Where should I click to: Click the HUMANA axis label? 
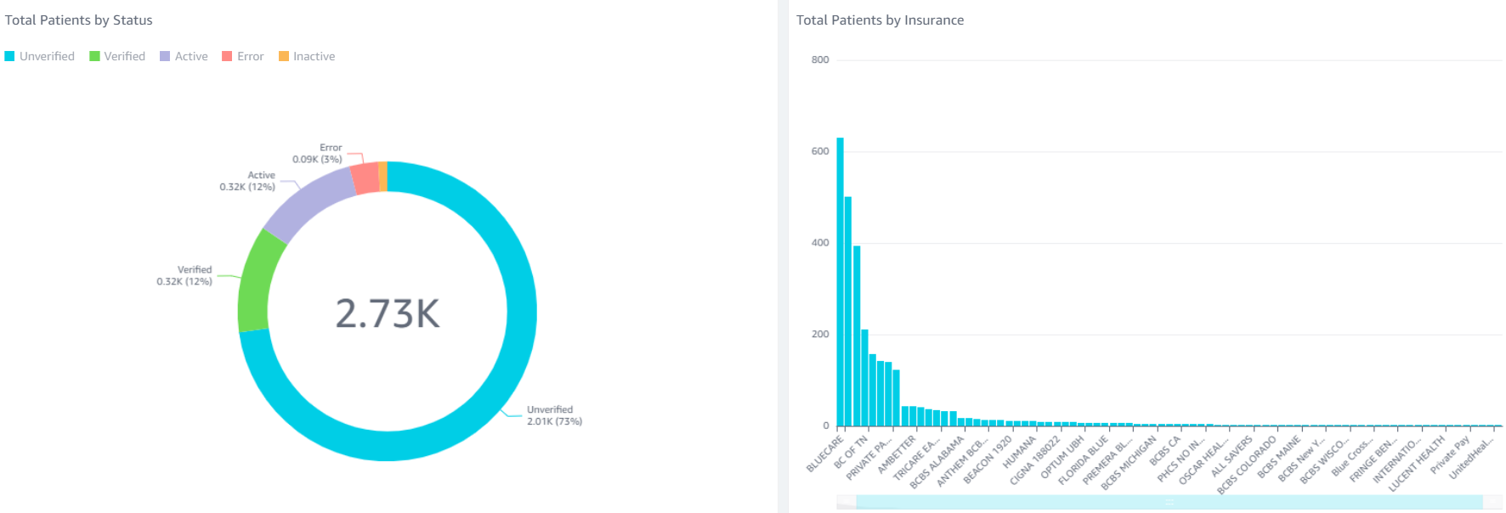[1020, 453]
